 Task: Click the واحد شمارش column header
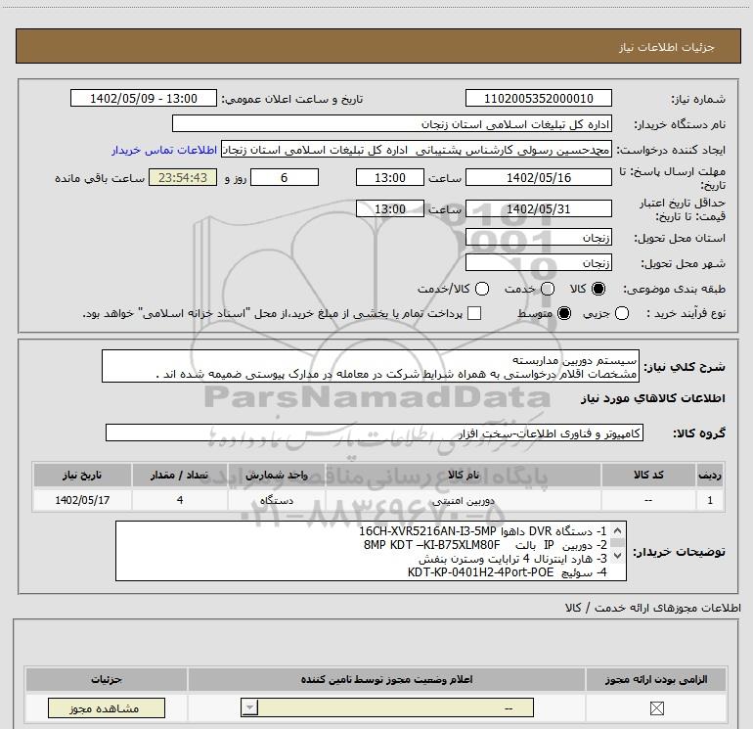click(x=277, y=475)
